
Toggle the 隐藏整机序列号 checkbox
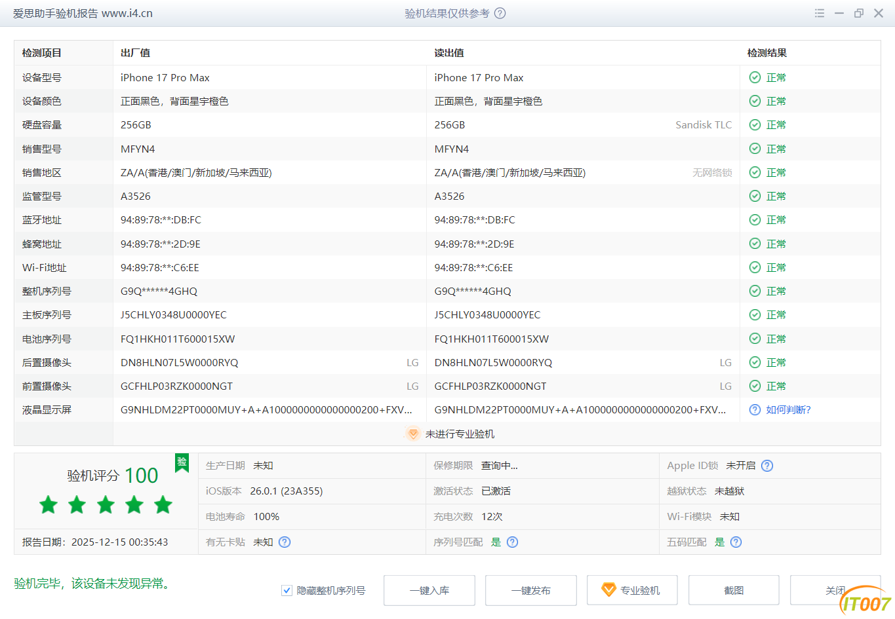(x=287, y=591)
